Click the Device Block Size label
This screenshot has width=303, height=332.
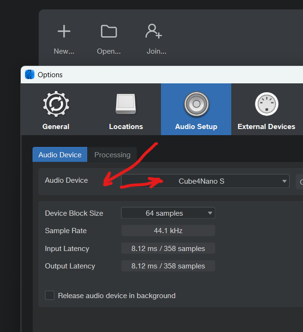pos(74,213)
